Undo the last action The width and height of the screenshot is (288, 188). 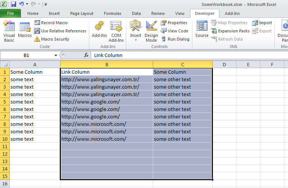22,4
